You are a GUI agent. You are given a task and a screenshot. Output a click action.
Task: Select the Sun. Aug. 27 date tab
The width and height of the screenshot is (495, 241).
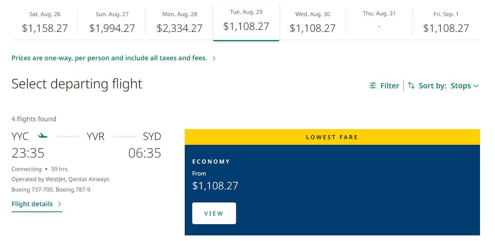pyautogui.click(x=112, y=22)
